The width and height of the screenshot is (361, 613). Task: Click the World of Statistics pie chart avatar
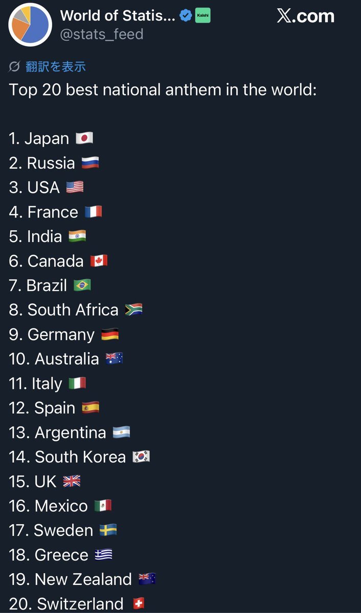pyautogui.click(x=30, y=25)
